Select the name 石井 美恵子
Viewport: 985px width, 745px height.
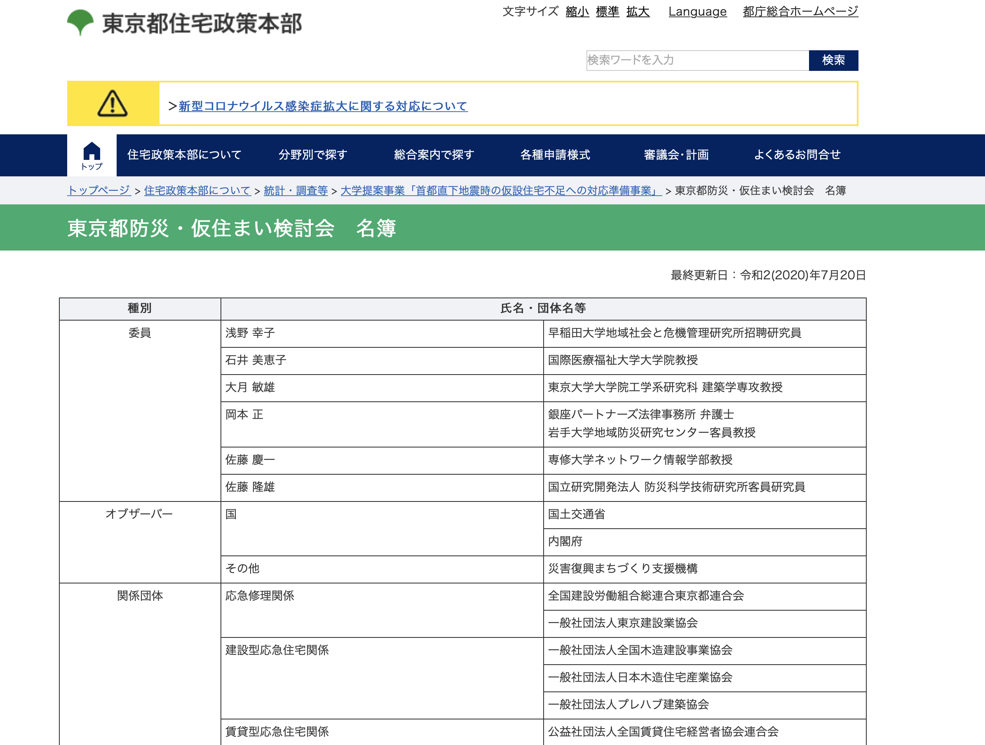click(256, 360)
